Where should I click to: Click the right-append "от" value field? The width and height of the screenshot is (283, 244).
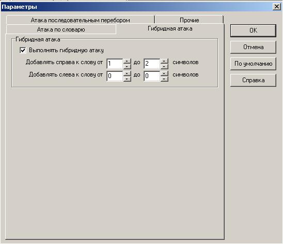(115, 64)
